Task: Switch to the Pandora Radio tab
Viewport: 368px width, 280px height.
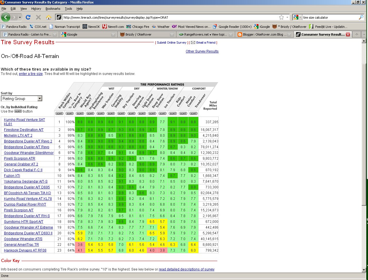Action: pyautogui.click(x=30, y=34)
